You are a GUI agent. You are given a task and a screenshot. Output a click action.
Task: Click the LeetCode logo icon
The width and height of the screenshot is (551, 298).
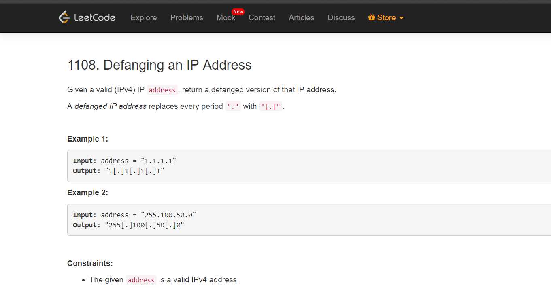point(64,17)
